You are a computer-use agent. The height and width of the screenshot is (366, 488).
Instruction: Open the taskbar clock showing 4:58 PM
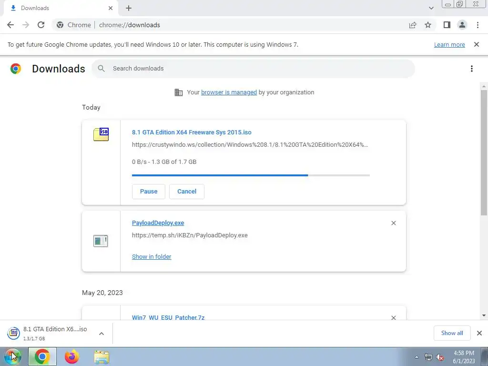[464, 357]
